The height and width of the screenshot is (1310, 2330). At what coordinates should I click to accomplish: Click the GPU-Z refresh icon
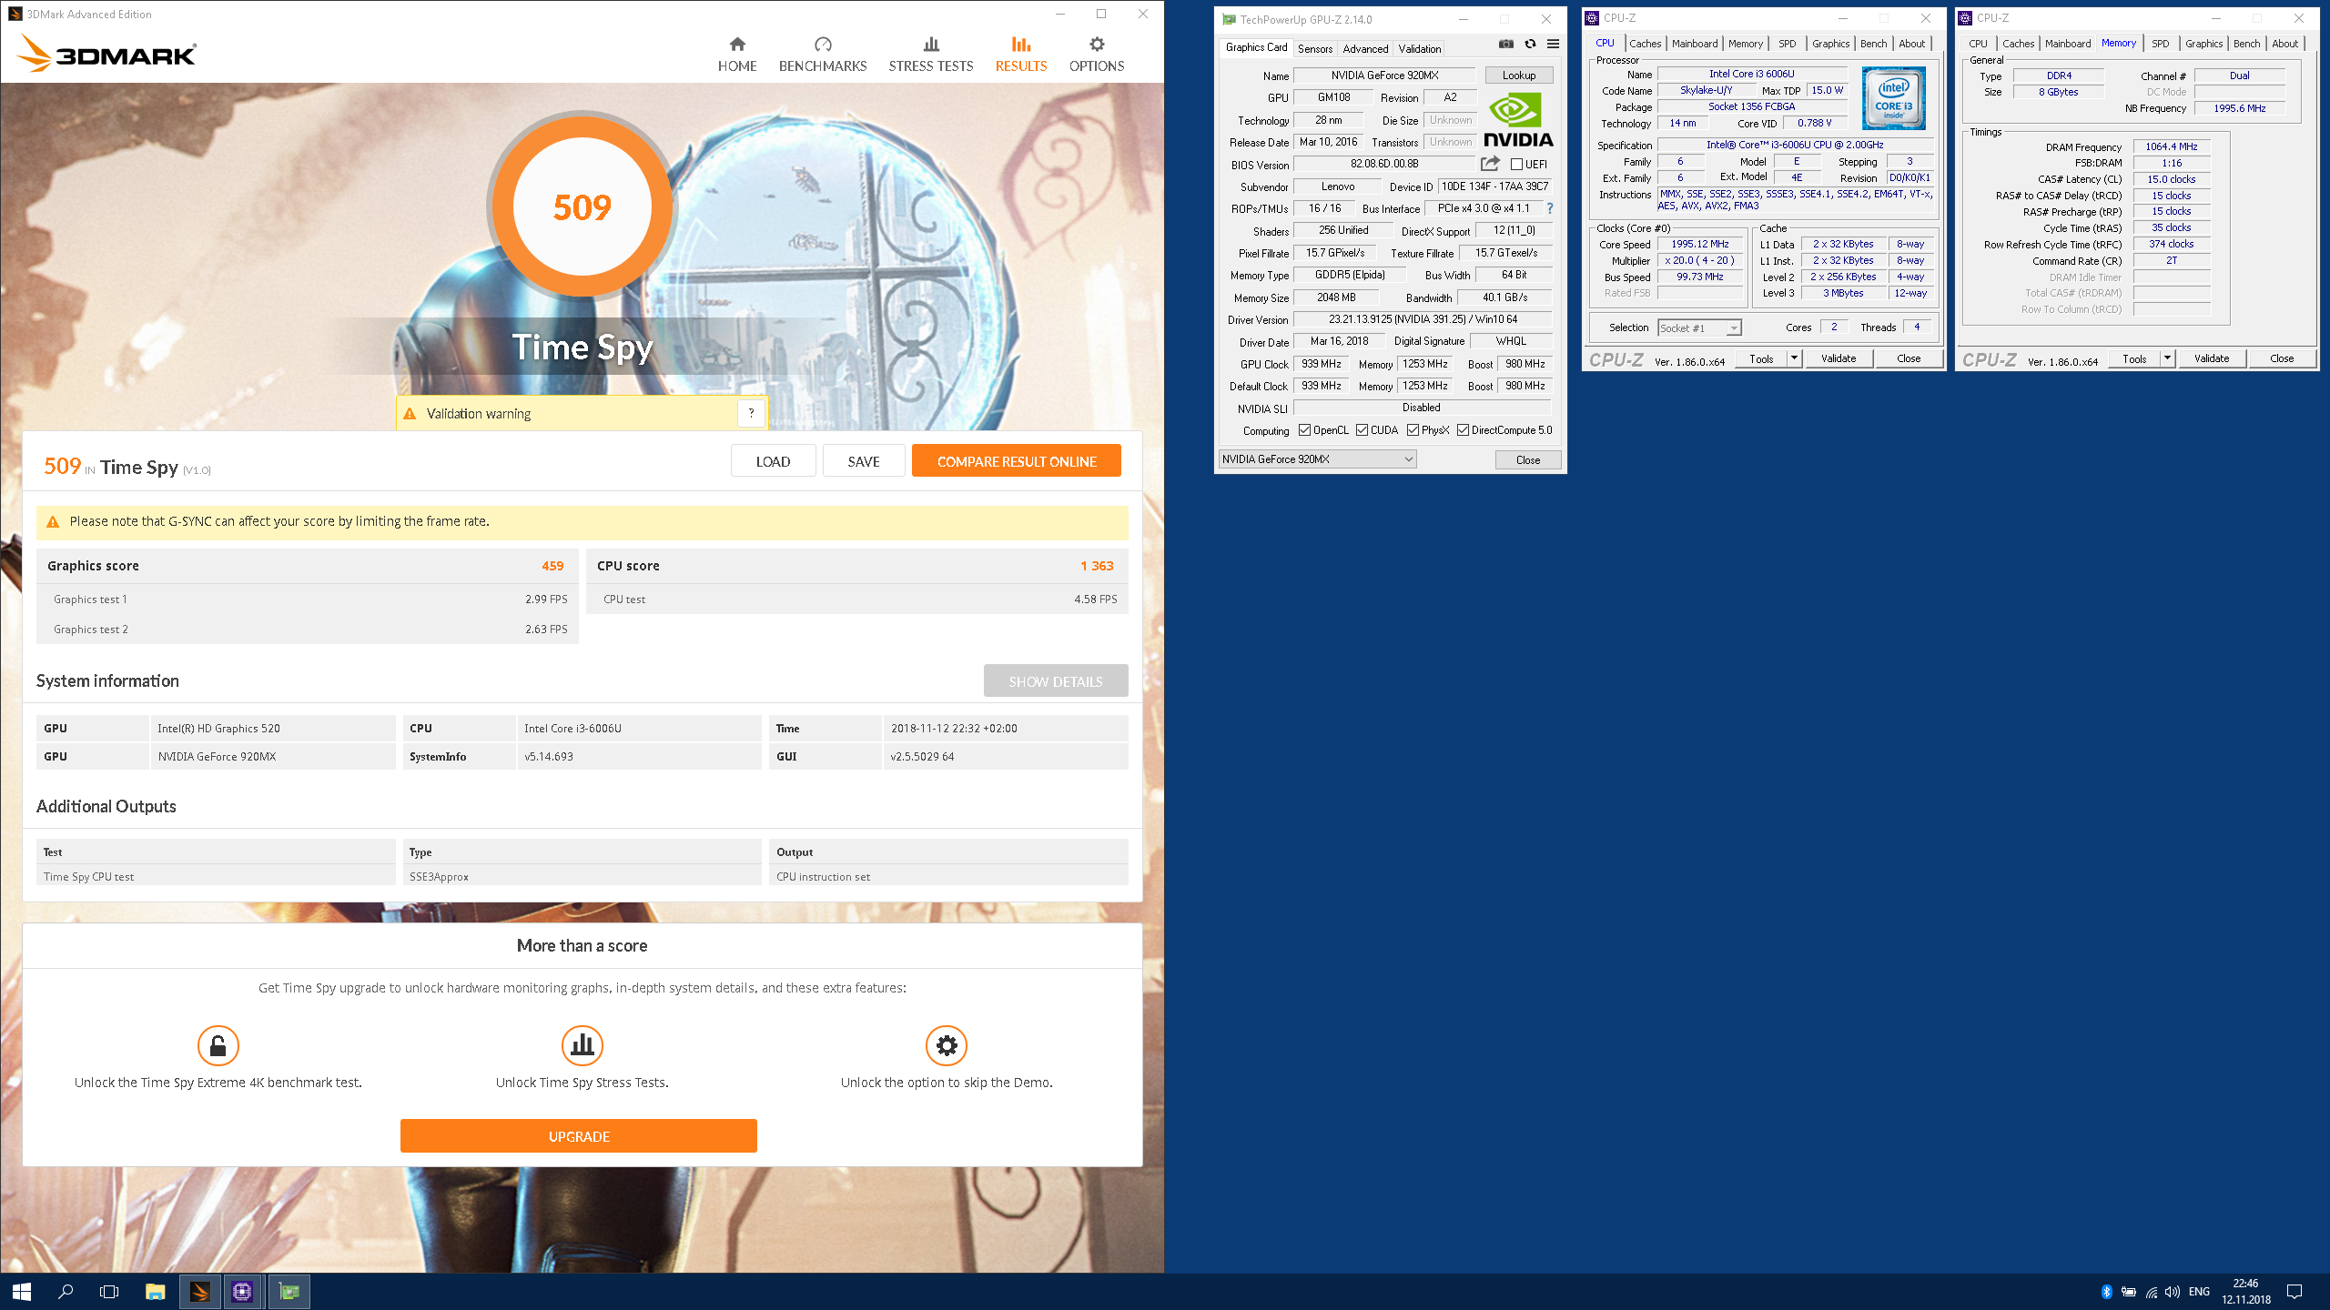1530,44
